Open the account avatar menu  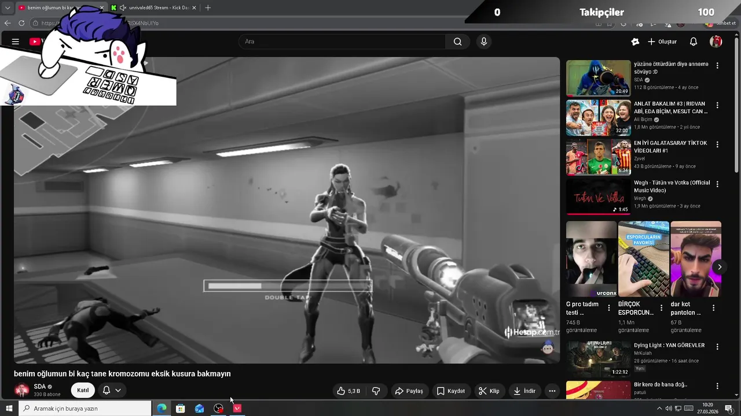tap(716, 42)
